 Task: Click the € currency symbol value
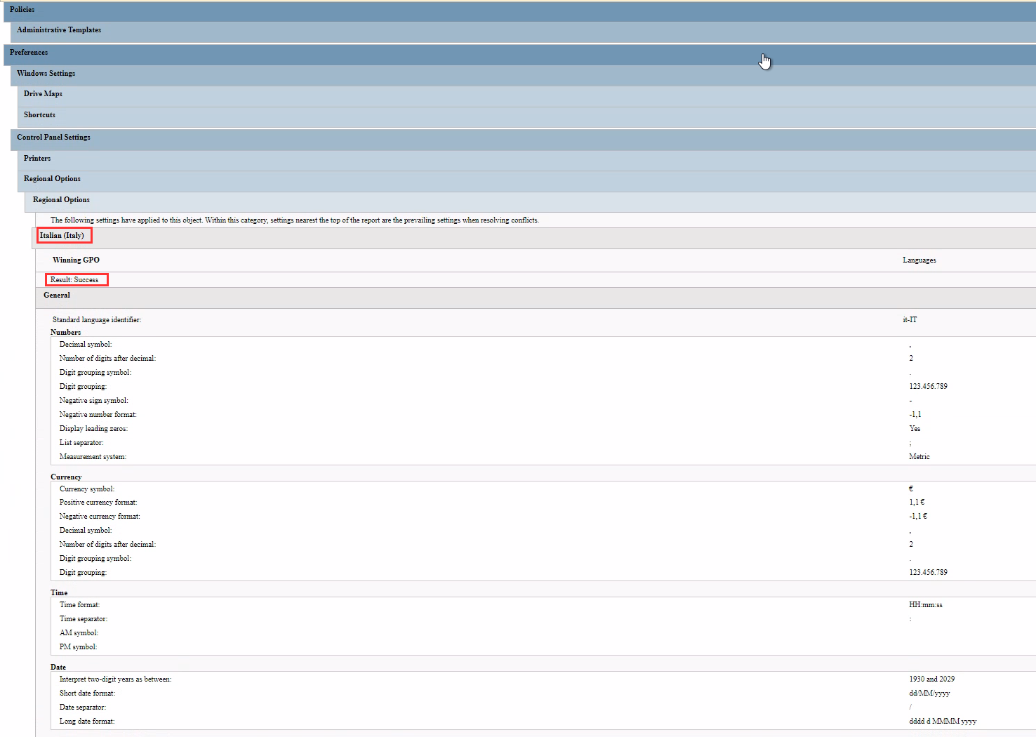tap(911, 489)
